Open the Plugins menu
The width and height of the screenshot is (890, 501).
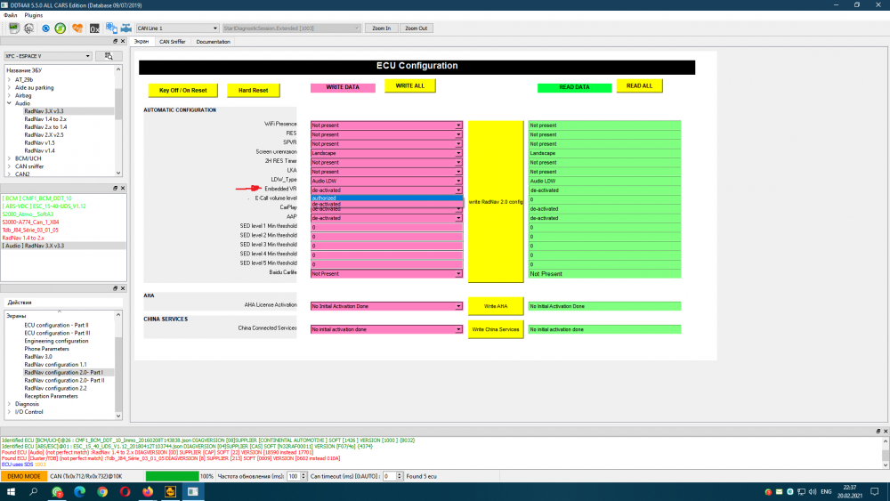(x=34, y=15)
